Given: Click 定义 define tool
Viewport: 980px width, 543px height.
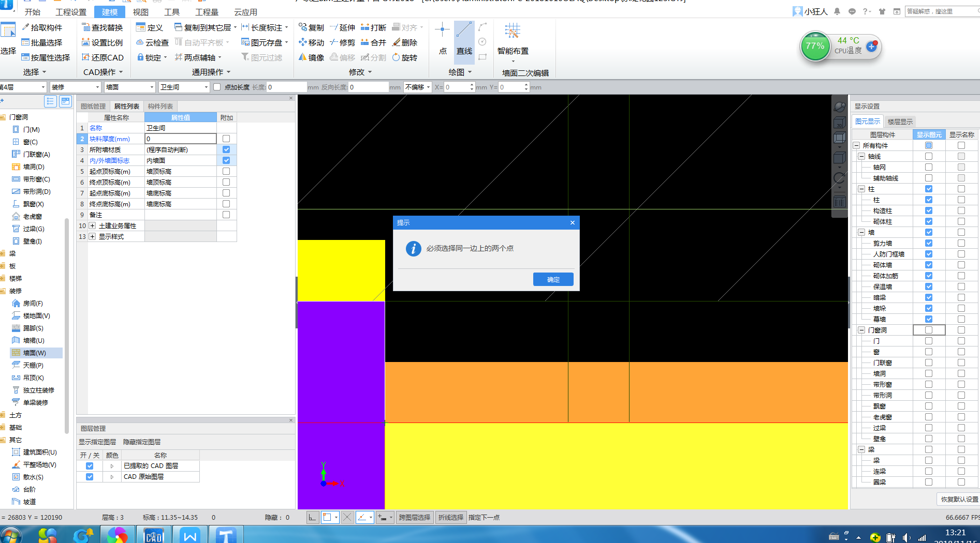Looking at the screenshot, I should point(150,27).
